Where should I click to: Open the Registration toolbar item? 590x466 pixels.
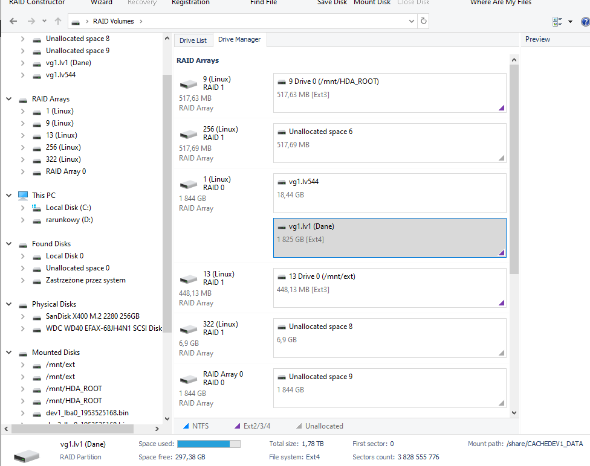[190, 2]
